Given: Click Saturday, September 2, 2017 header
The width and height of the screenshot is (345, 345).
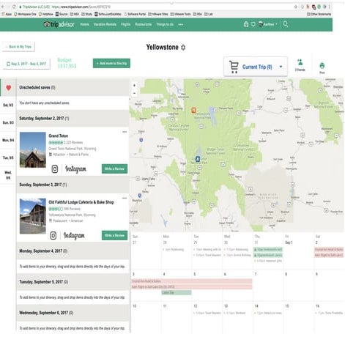Looking at the screenshot, I should [73, 119].
